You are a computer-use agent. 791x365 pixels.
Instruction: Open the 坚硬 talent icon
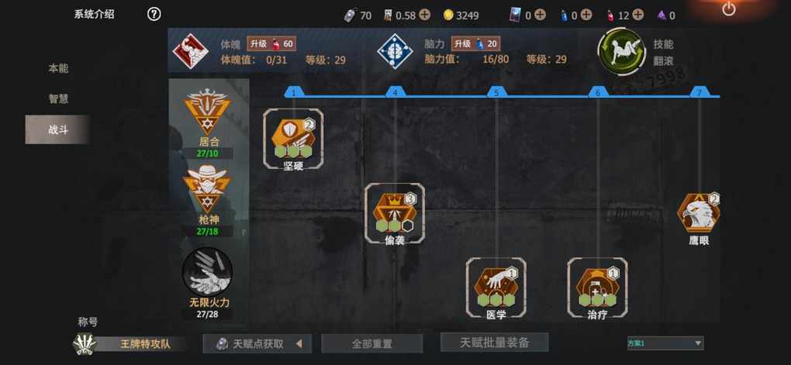[293, 137]
